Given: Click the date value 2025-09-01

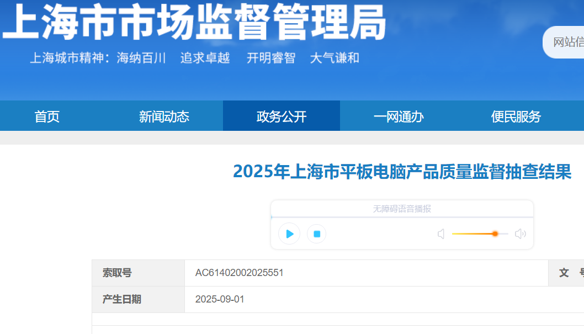Looking at the screenshot, I should (220, 299).
